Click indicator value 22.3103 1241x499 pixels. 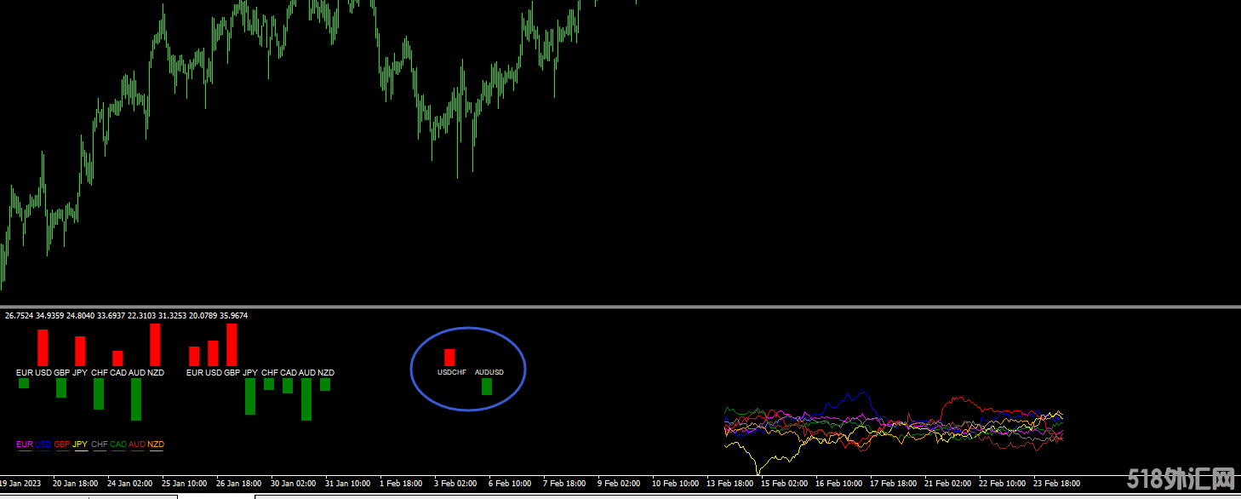coord(141,316)
